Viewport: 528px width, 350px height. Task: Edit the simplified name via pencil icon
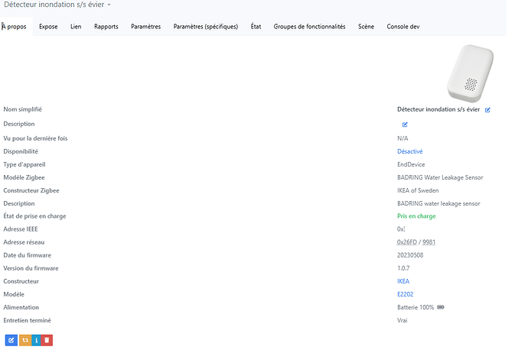pos(487,110)
